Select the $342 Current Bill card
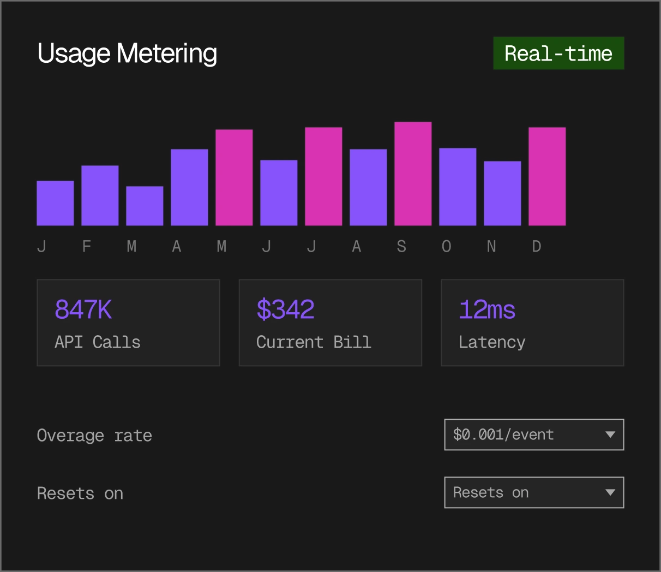 pos(330,323)
